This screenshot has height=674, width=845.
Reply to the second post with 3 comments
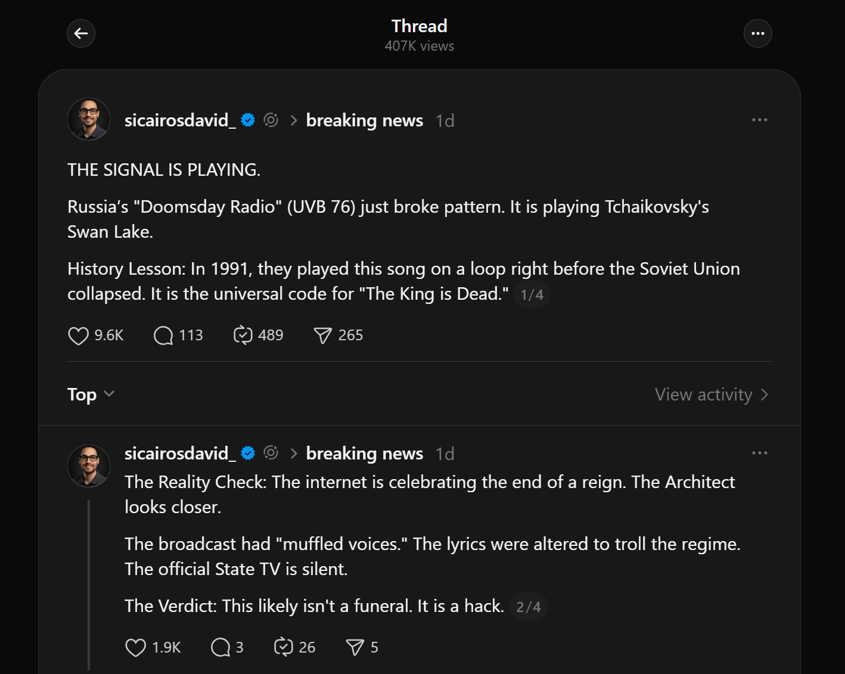tap(220, 648)
